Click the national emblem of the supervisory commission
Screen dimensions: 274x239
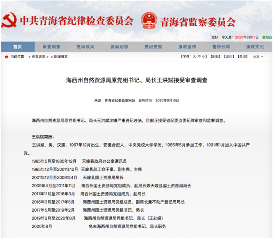pyautogui.click(x=149, y=20)
